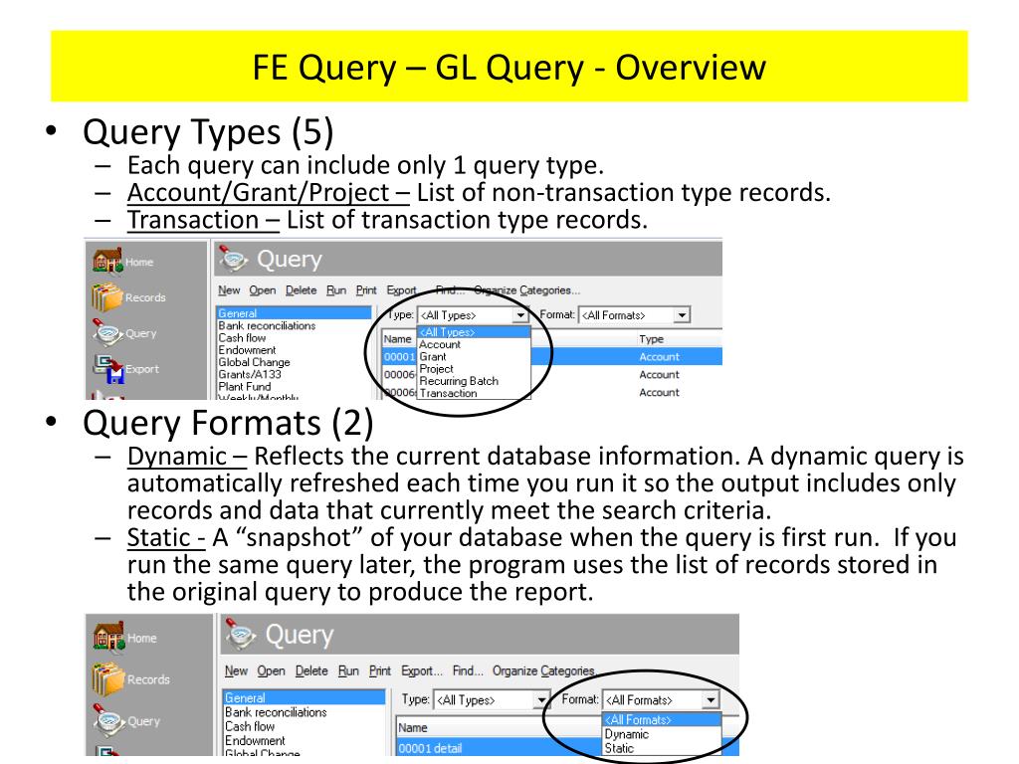The image size is (1019, 764).
Task: Select Cash flow in upper category list
Action: click(242, 338)
